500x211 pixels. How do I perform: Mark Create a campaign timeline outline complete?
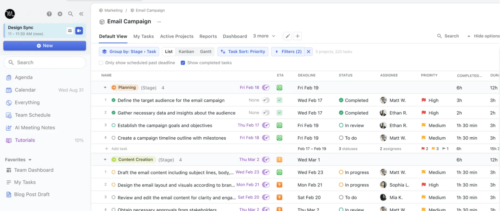click(113, 138)
